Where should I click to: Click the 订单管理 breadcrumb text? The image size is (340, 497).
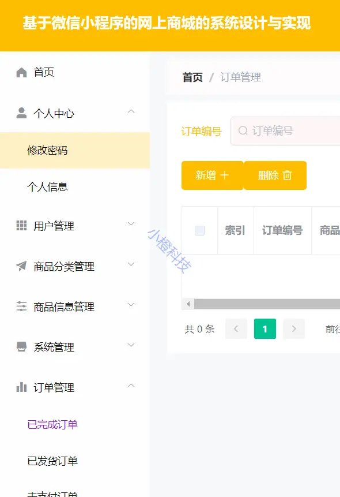tap(241, 77)
